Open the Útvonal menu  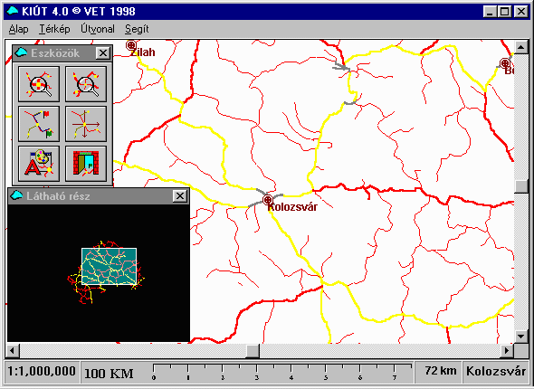pos(98,29)
